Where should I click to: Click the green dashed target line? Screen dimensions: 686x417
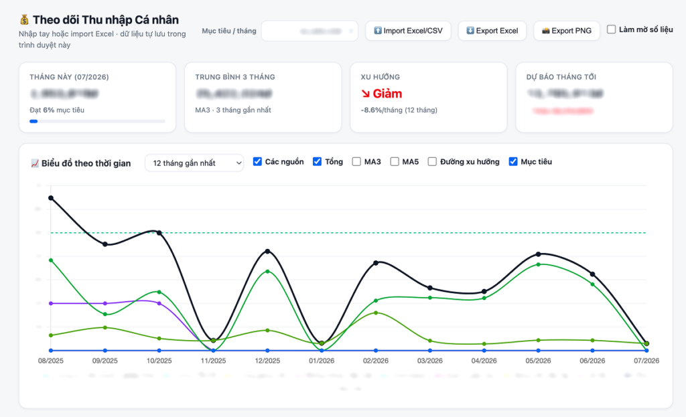[x=348, y=232]
